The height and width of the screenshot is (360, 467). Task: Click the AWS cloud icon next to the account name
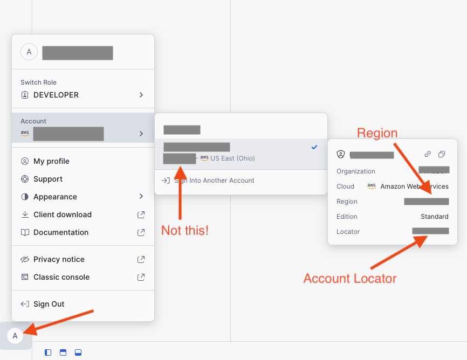point(24,133)
